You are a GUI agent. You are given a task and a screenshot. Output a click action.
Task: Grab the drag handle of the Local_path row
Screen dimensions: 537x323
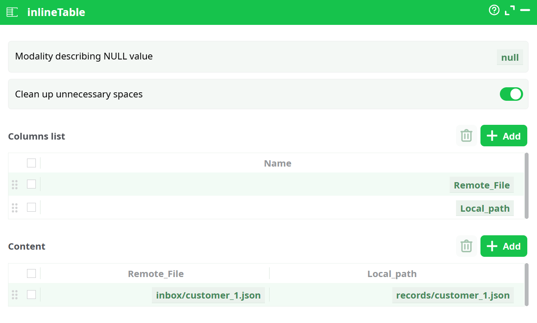[x=15, y=207]
